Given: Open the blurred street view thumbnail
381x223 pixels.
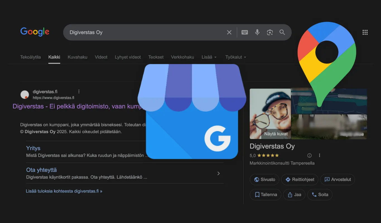Looking at the screenshot, I should pos(329,127).
